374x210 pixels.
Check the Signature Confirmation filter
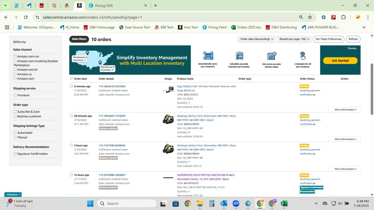tap(15, 154)
